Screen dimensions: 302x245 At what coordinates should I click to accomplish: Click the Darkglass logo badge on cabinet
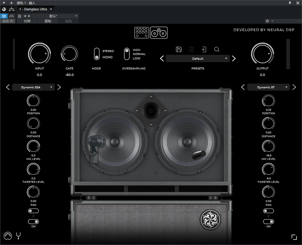pyautogui.click(x=210, y=220)
